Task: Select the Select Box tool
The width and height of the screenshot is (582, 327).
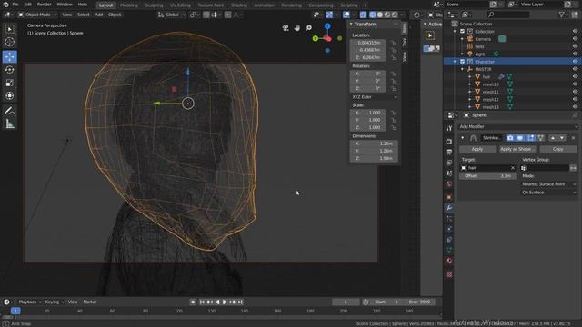Action: coord(10,29)
